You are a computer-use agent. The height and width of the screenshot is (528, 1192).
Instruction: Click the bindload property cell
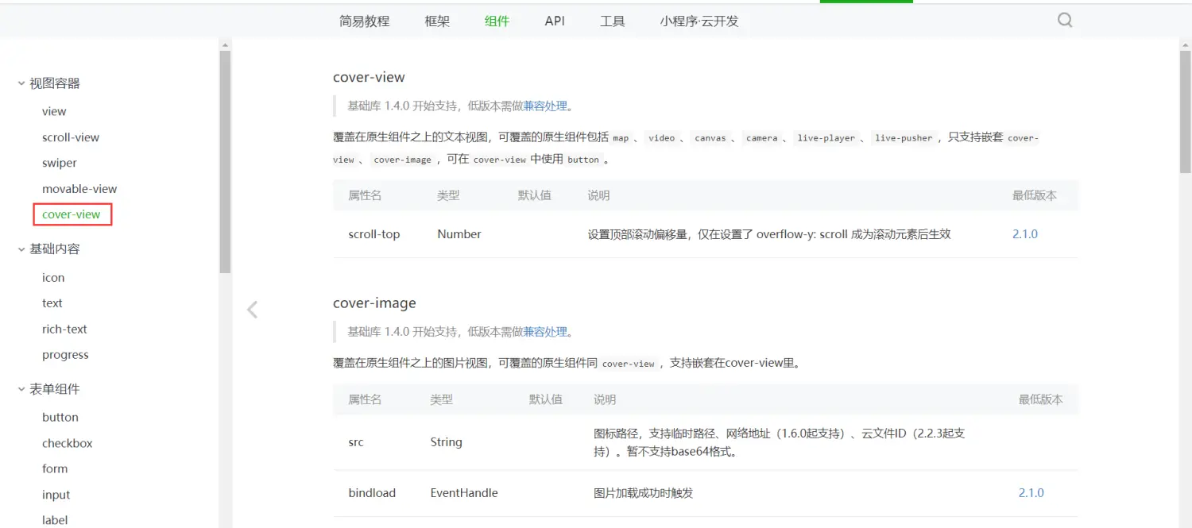coord(372,493)
